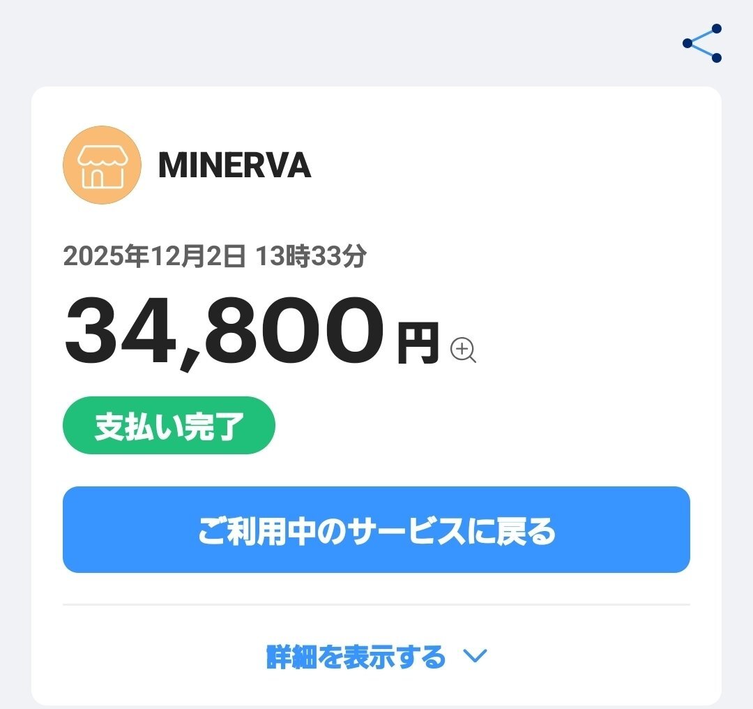Expand details via 詳細を表示する link
Viewport: 753px width, 709px height.
tap(356, 657)
